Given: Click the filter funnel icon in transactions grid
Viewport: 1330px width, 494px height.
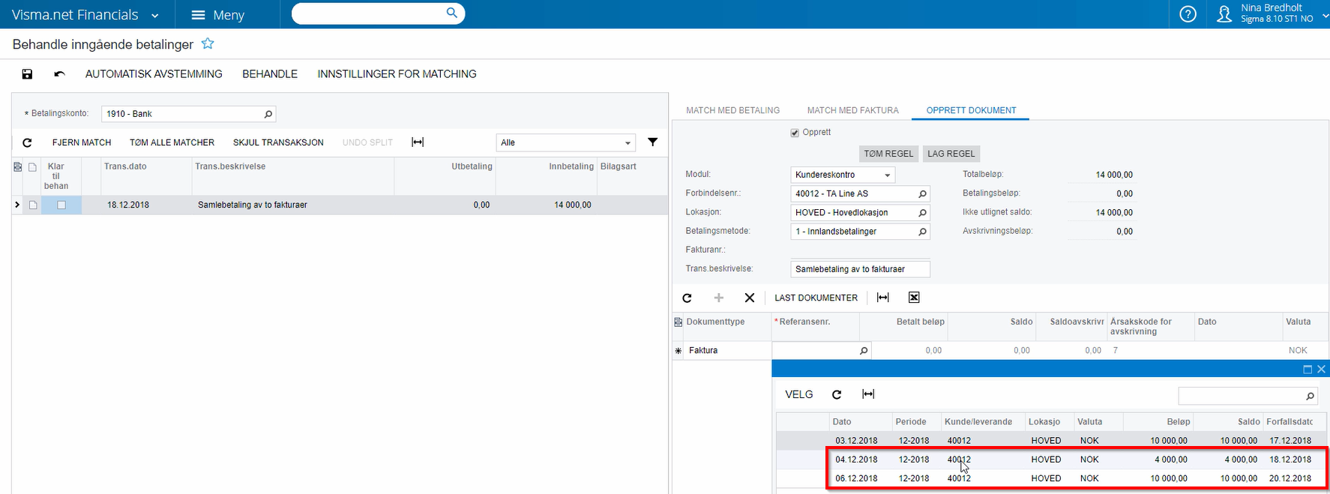Looking at the screenshot, I should (652, 142).
